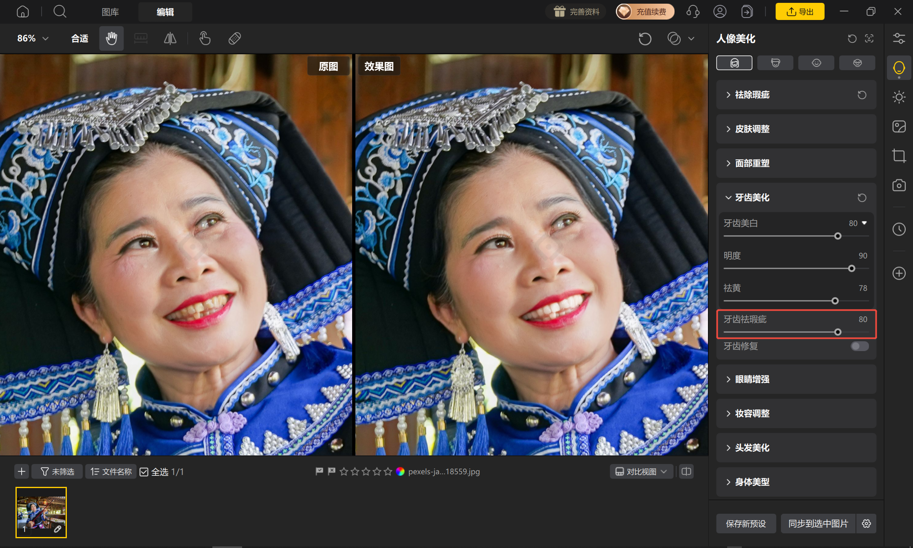913x548 pixels.
Task: Check the 全选 checkbox
Action: pyautogui.click(x=144, y=472)
